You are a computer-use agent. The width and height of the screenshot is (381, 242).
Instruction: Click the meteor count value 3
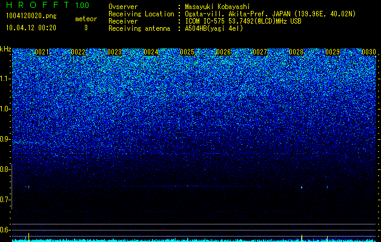[x=86, y=28]
